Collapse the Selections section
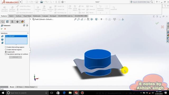Viewport: 169px width, 95px height. [28, 33]
